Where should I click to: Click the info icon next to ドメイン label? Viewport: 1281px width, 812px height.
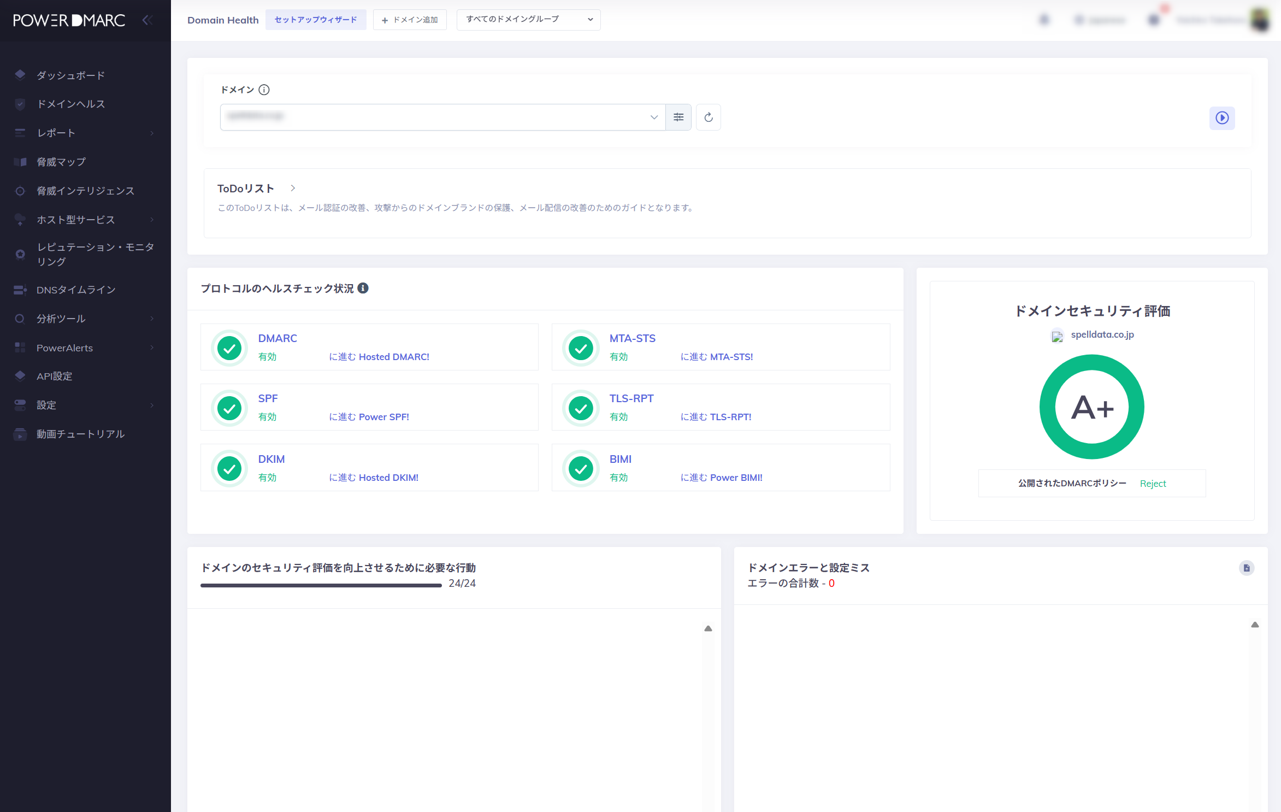pyautogui.click(x=264, y=90)
